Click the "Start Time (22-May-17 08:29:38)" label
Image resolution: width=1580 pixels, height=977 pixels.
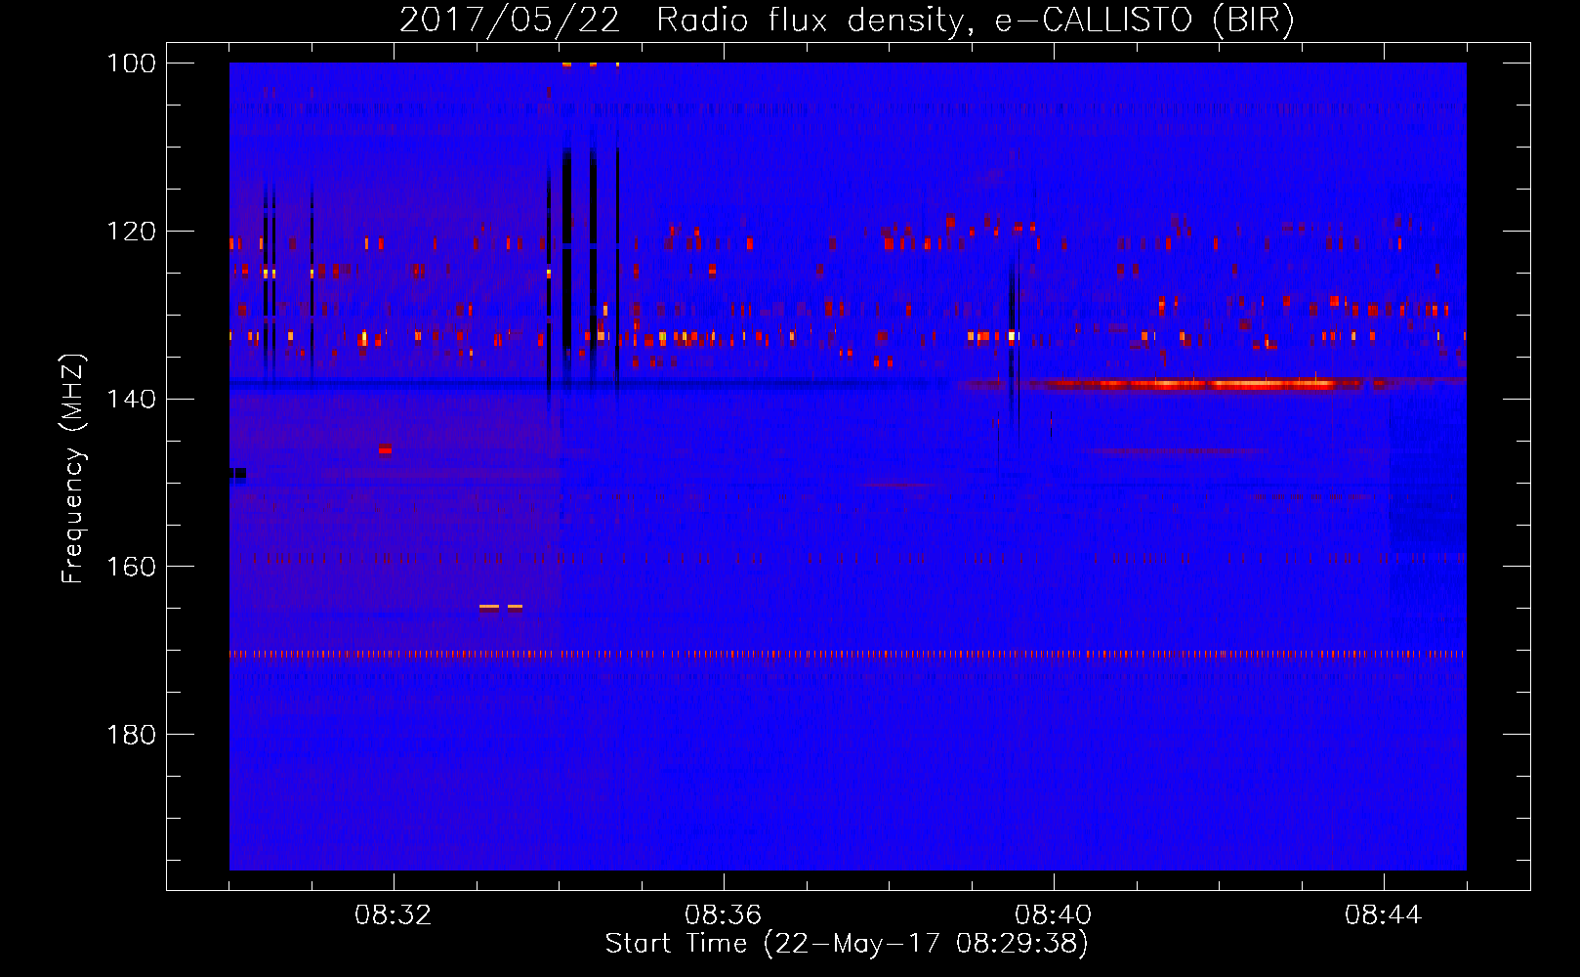pyautogui.click(x=847, y=944)
